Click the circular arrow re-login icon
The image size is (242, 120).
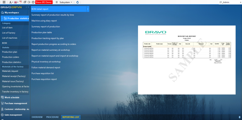pos(29,2)
